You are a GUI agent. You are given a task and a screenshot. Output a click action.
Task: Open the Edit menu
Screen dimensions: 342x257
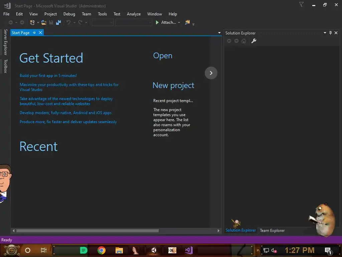point(19,14)
